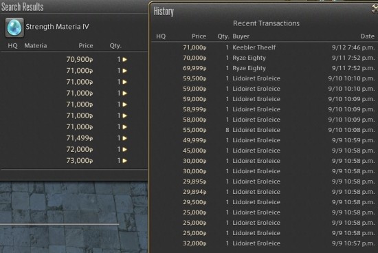
Task: Click the arrow beside the 72,000 gil listing
Action: coord(124,150)
